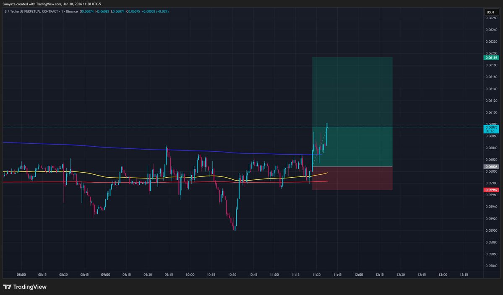Viewport: 503px width, 295px height.
Task: Click the 0.06180 price axis label
Action: (x=491, y=65)
